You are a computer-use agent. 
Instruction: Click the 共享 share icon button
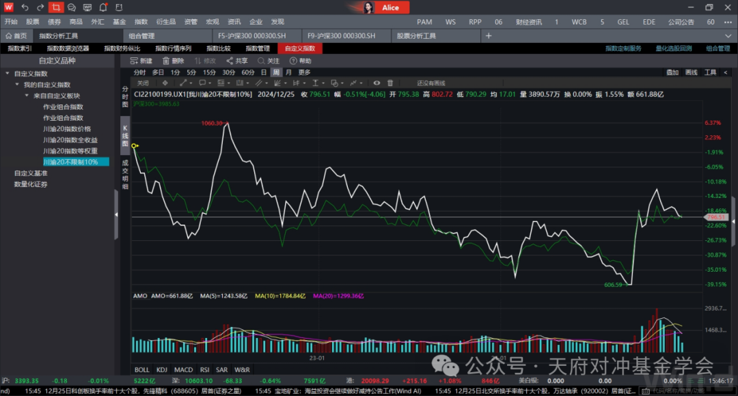tap(237, 61)
